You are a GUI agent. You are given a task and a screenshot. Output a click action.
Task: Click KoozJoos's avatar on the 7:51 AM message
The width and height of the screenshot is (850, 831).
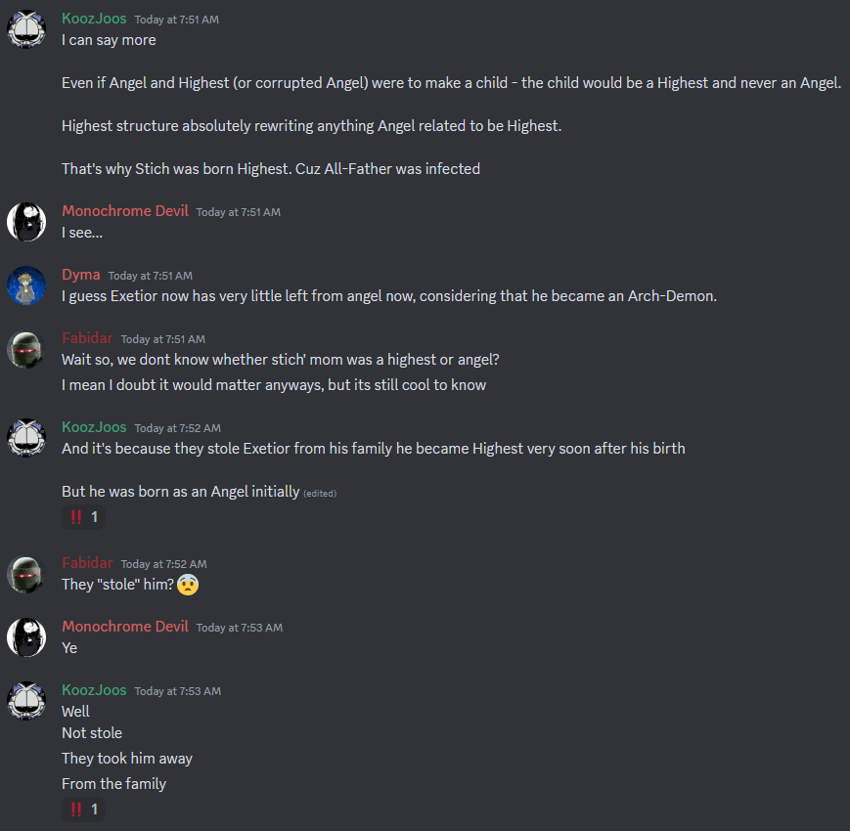click(26, 29)
